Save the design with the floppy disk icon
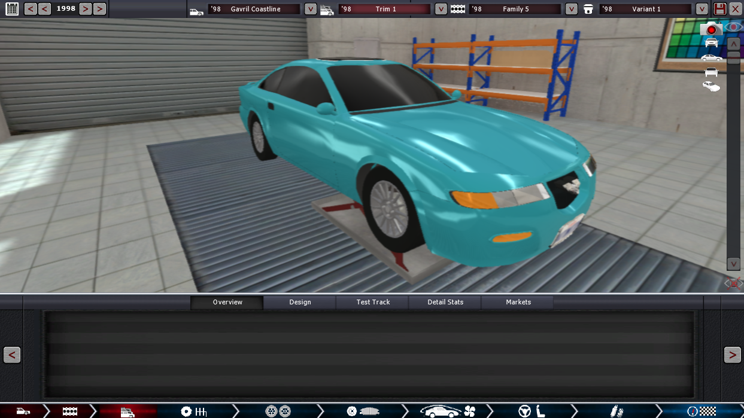Screen dimensions: 744x418 719,9
